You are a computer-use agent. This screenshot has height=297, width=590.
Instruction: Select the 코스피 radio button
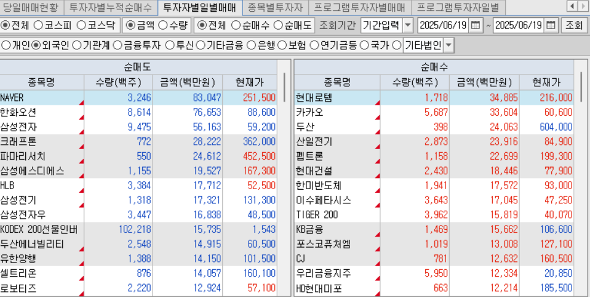click(38, 26)
